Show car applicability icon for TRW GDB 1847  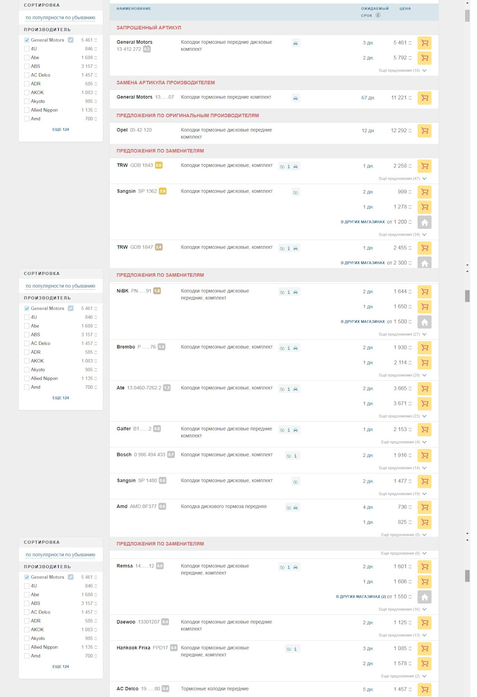coord(296,249)
